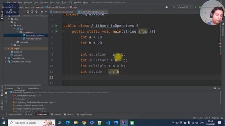Open Problems panel settings gear
This screenshot has height=126, width=225.
(215, 88)
